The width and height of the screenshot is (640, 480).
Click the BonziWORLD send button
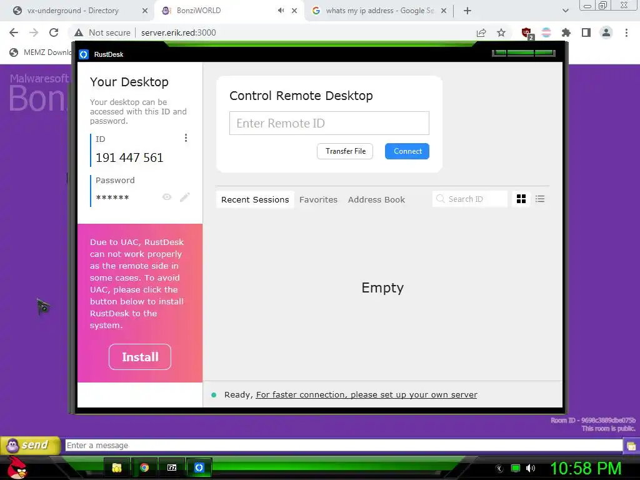pos(30,445)
